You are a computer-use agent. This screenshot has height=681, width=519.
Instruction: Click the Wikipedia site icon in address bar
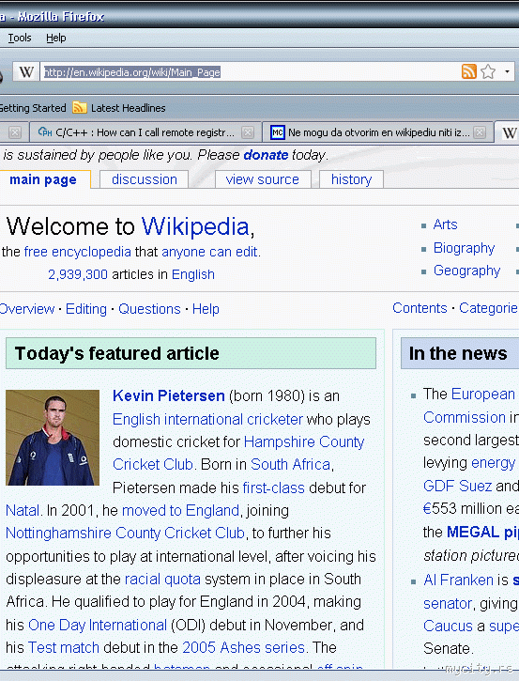(26, 71)
